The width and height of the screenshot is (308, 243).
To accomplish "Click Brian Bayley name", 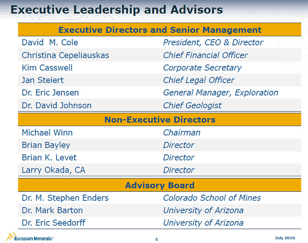I will coord(46,145).
